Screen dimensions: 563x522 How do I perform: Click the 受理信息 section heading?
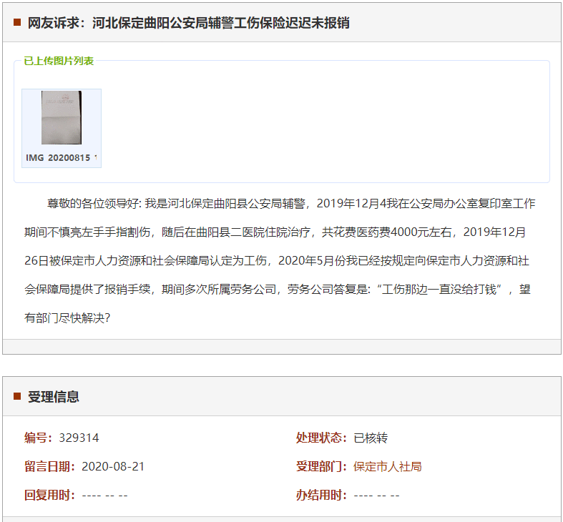pyautogui.click(x=54, y=397)
